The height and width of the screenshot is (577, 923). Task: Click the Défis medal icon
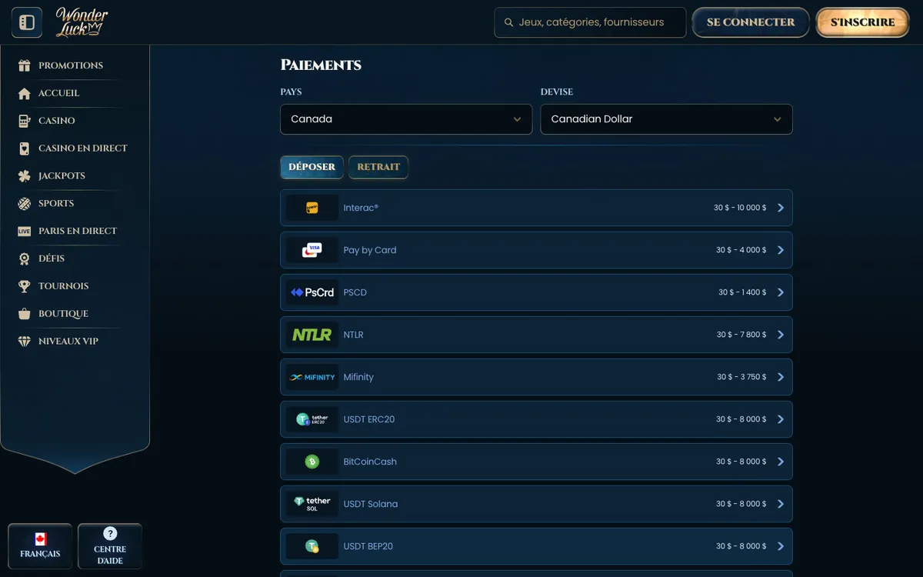(25, 258)
